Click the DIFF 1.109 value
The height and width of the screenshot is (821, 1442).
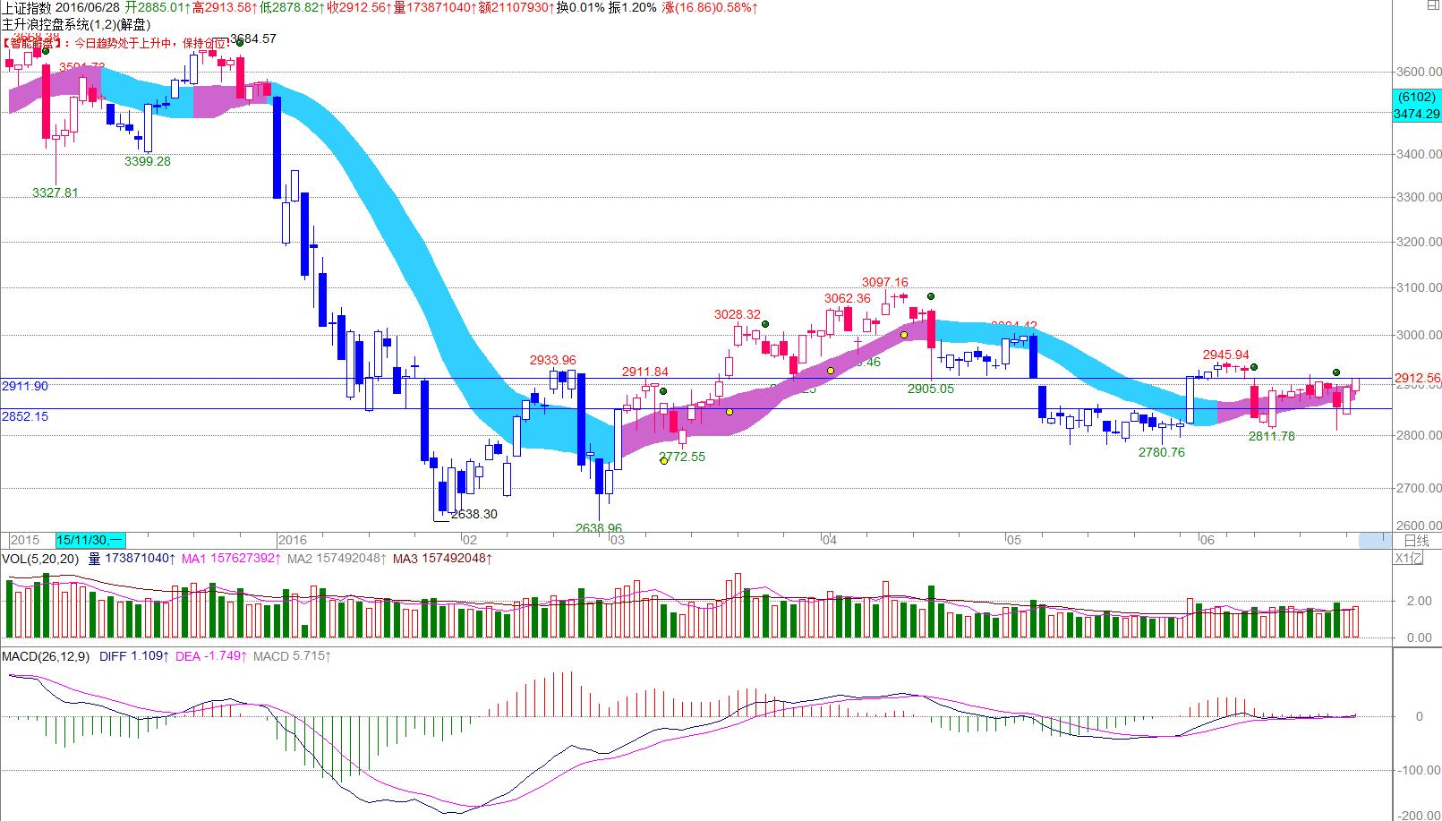click(134, 656)
